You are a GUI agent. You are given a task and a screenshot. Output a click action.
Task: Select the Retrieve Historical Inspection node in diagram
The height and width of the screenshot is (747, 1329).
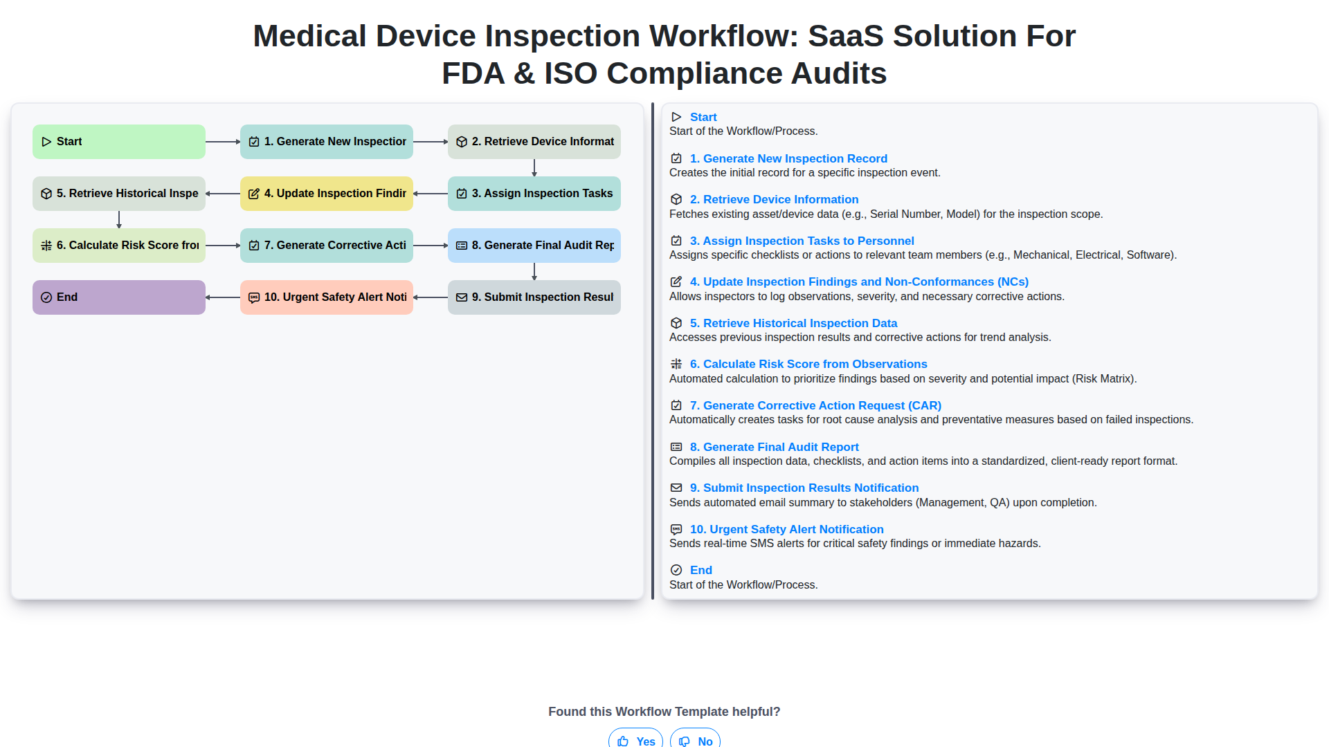point(119,194)
